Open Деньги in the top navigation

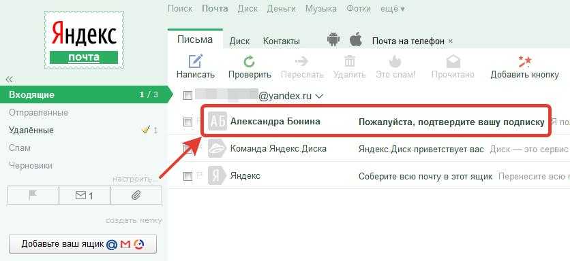point(282,9)
